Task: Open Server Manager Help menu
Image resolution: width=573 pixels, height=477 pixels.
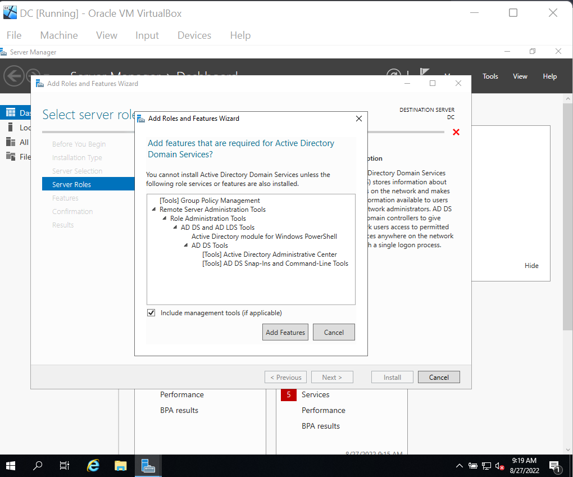Action: 549,76
